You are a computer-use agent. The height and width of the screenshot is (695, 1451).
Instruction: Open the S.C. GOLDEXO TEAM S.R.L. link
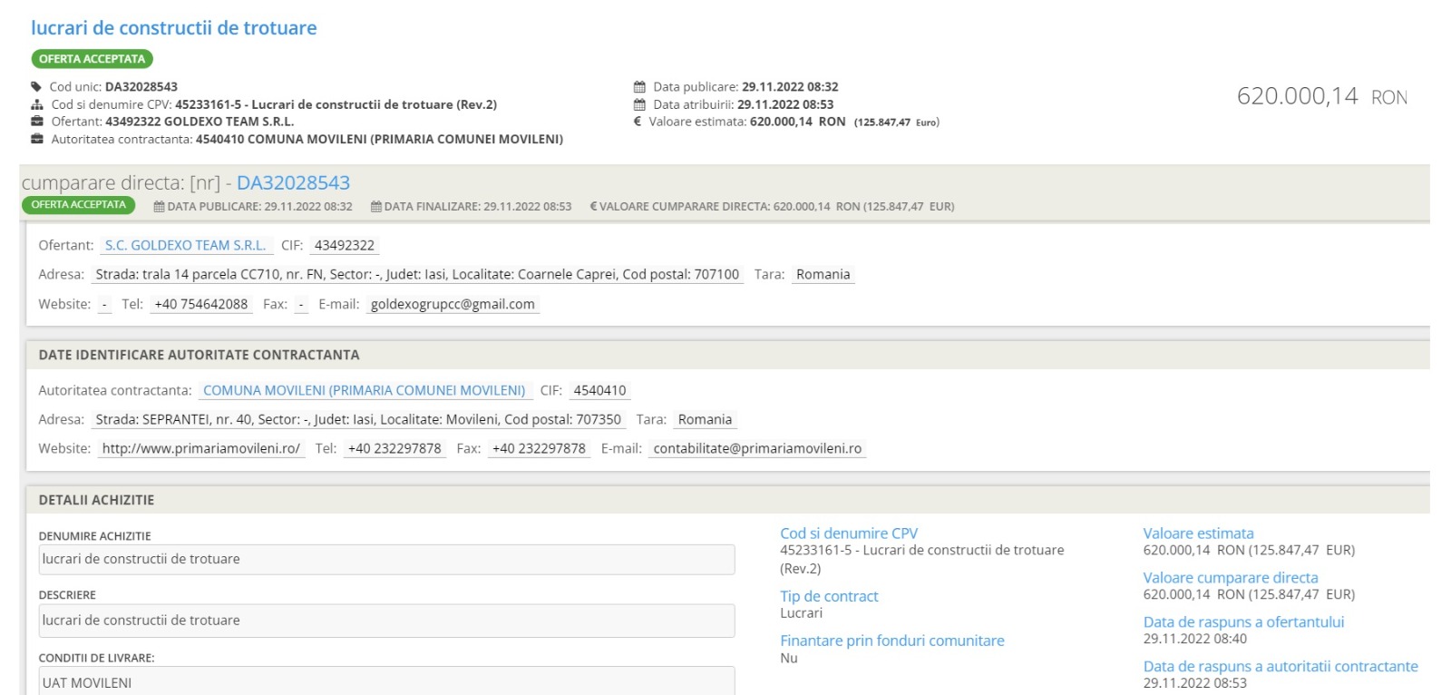[x=186, y=245]
